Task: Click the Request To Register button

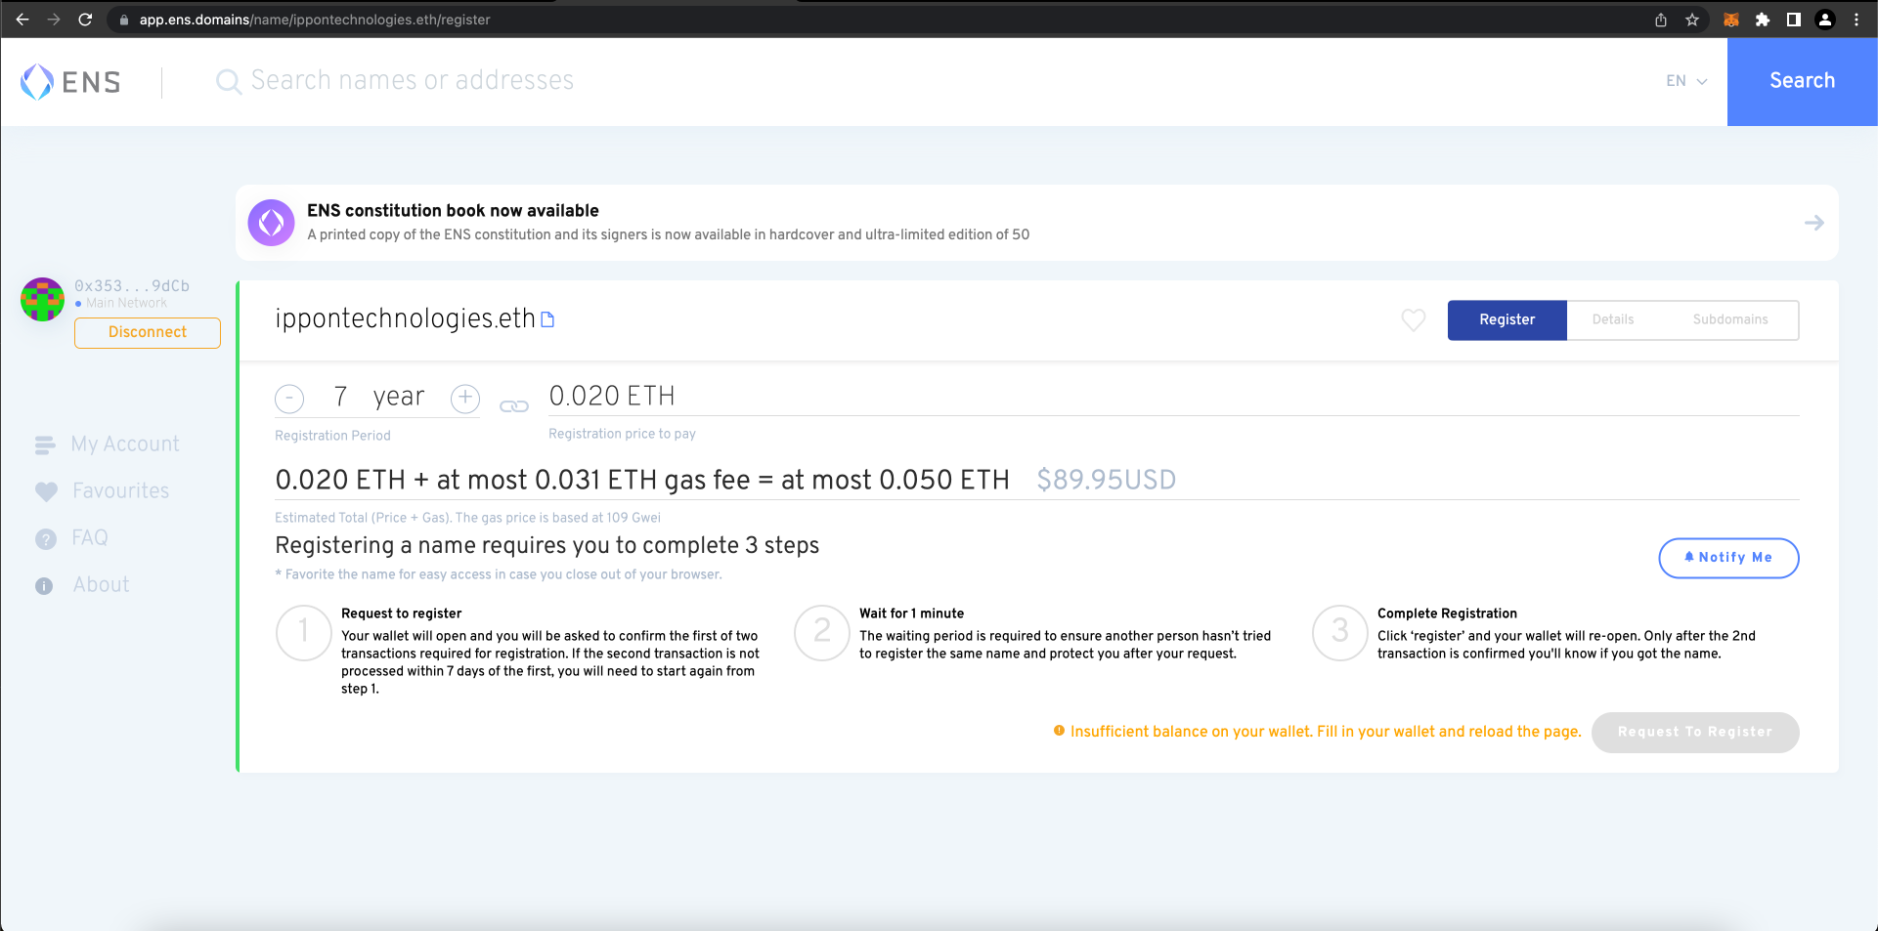Action: point(1695,732)
